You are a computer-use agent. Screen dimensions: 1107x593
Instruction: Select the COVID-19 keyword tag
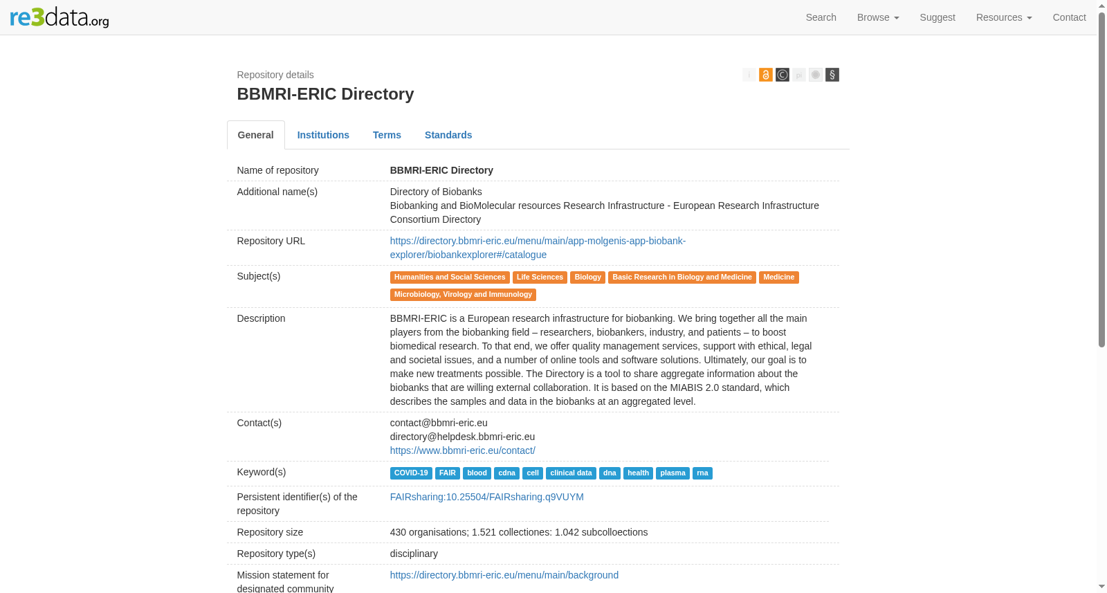point(411,473)
